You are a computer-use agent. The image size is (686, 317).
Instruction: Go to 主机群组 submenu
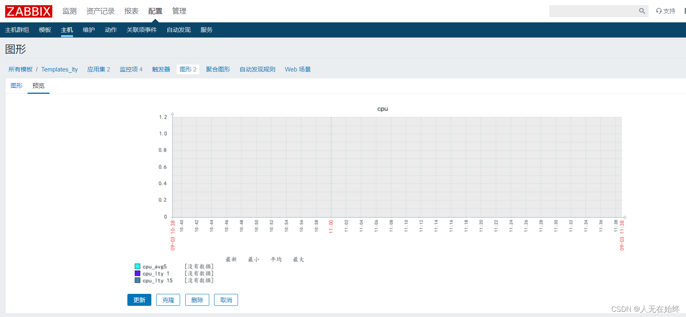[x=17, y=30]
